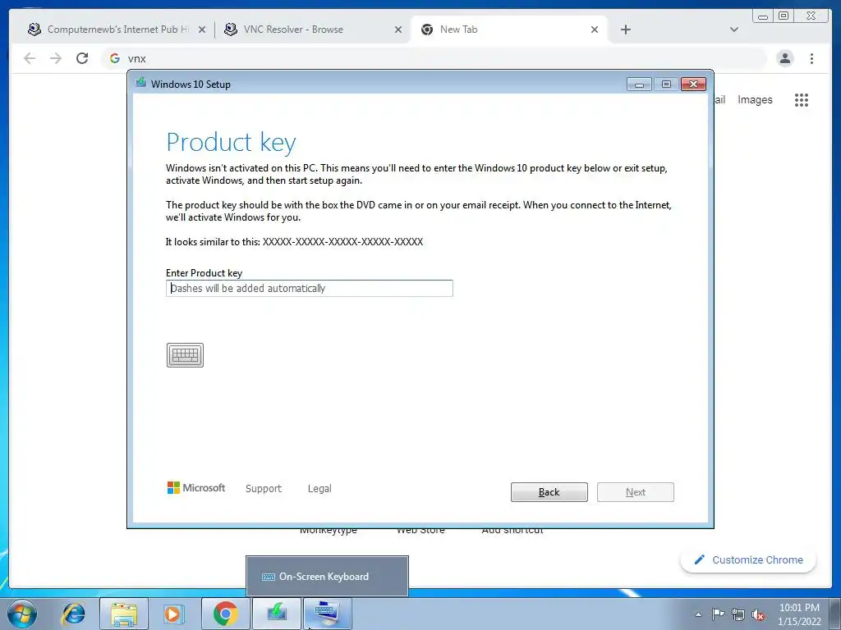Close the Computernewb's Internet Pub tab
This screenshot has width=841, height=630.
coord(202,30)
